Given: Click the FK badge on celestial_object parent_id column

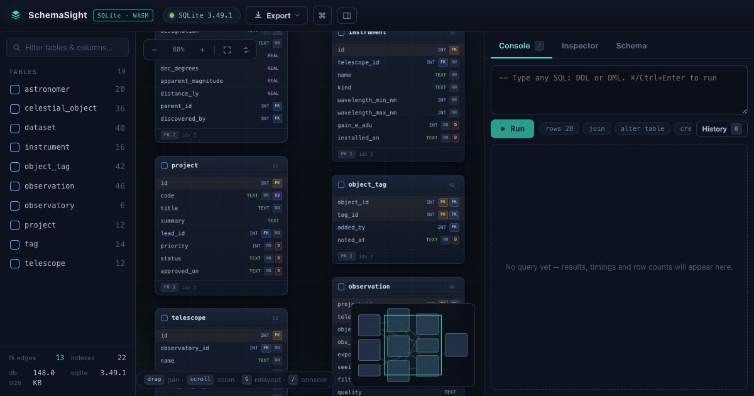Looking at the screenshot, I should tap(277, 106).
